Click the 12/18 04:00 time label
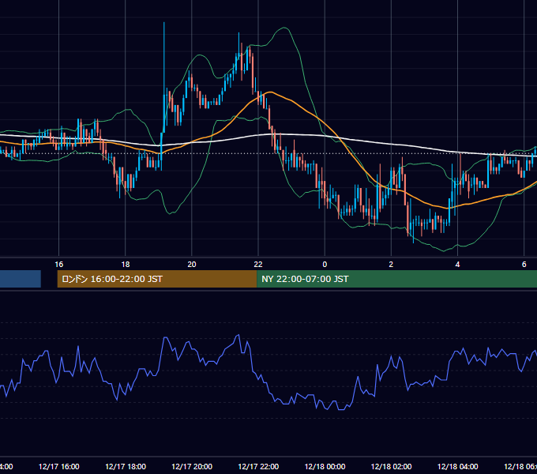Image resolution: width=537 pixels, height=474 pixels. pos(457,466)
